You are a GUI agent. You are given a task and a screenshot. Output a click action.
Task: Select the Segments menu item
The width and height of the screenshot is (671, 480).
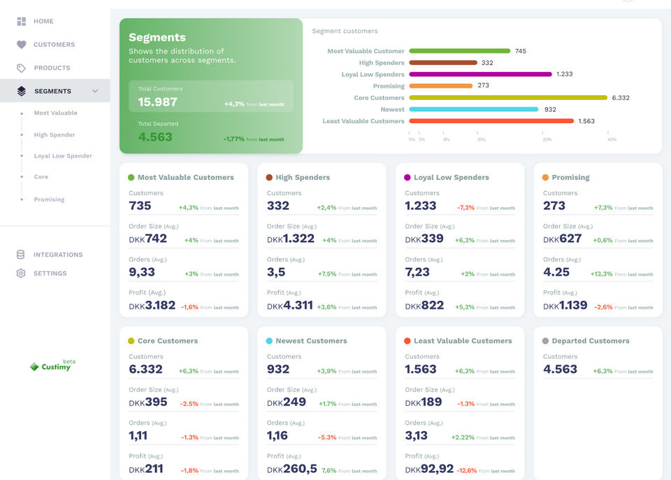(55, 91)
